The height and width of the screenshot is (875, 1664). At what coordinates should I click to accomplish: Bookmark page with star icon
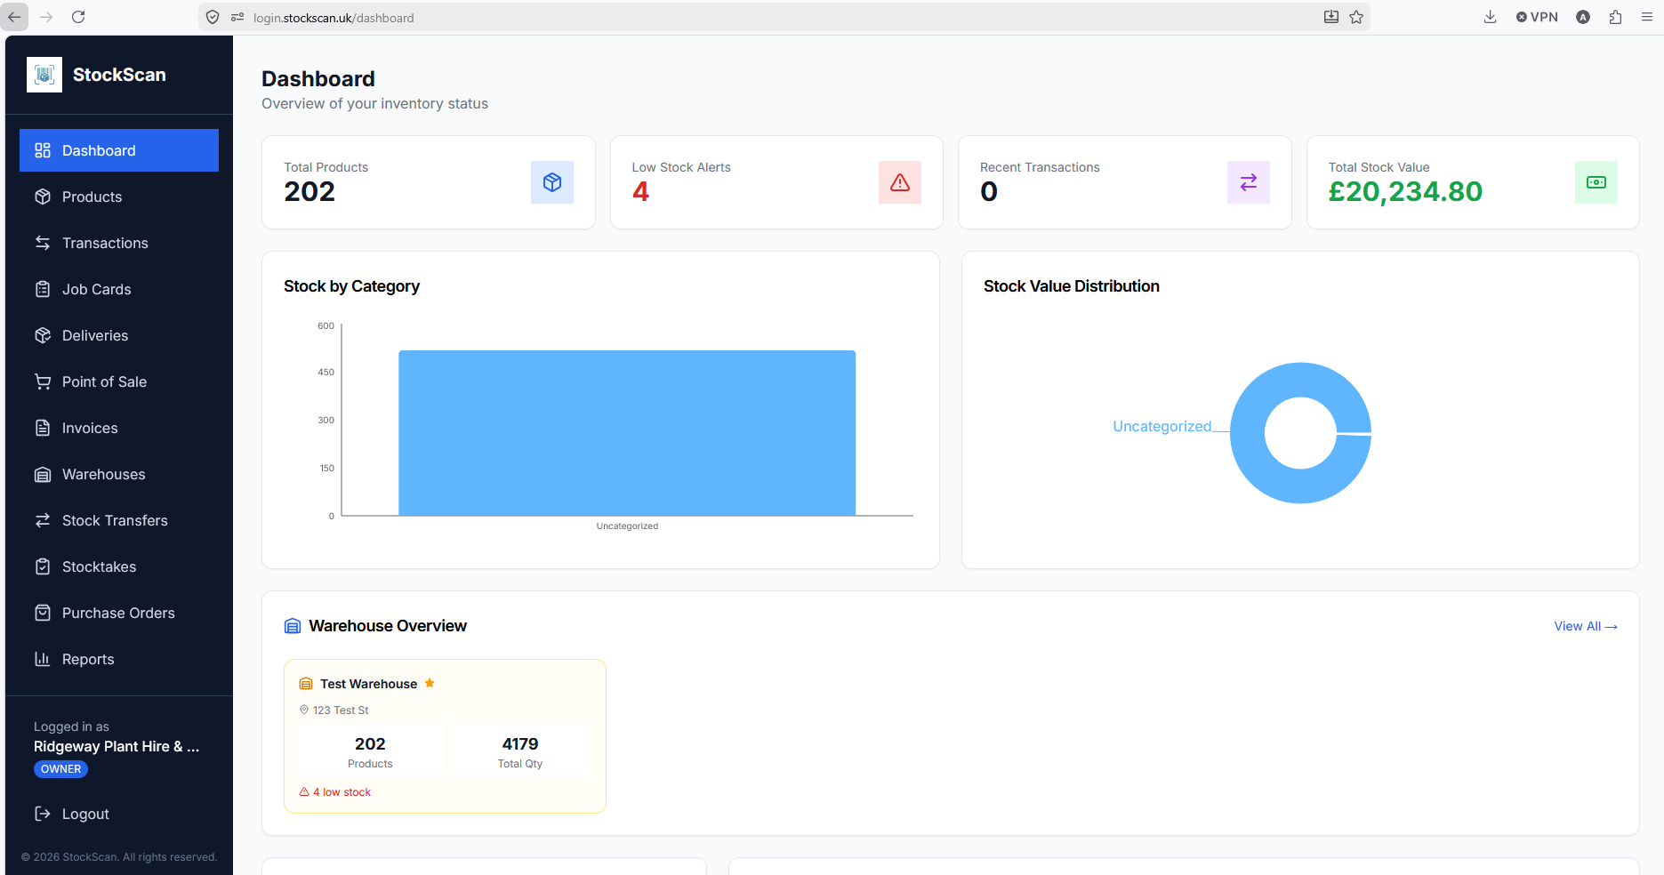tap(1356, 17)
